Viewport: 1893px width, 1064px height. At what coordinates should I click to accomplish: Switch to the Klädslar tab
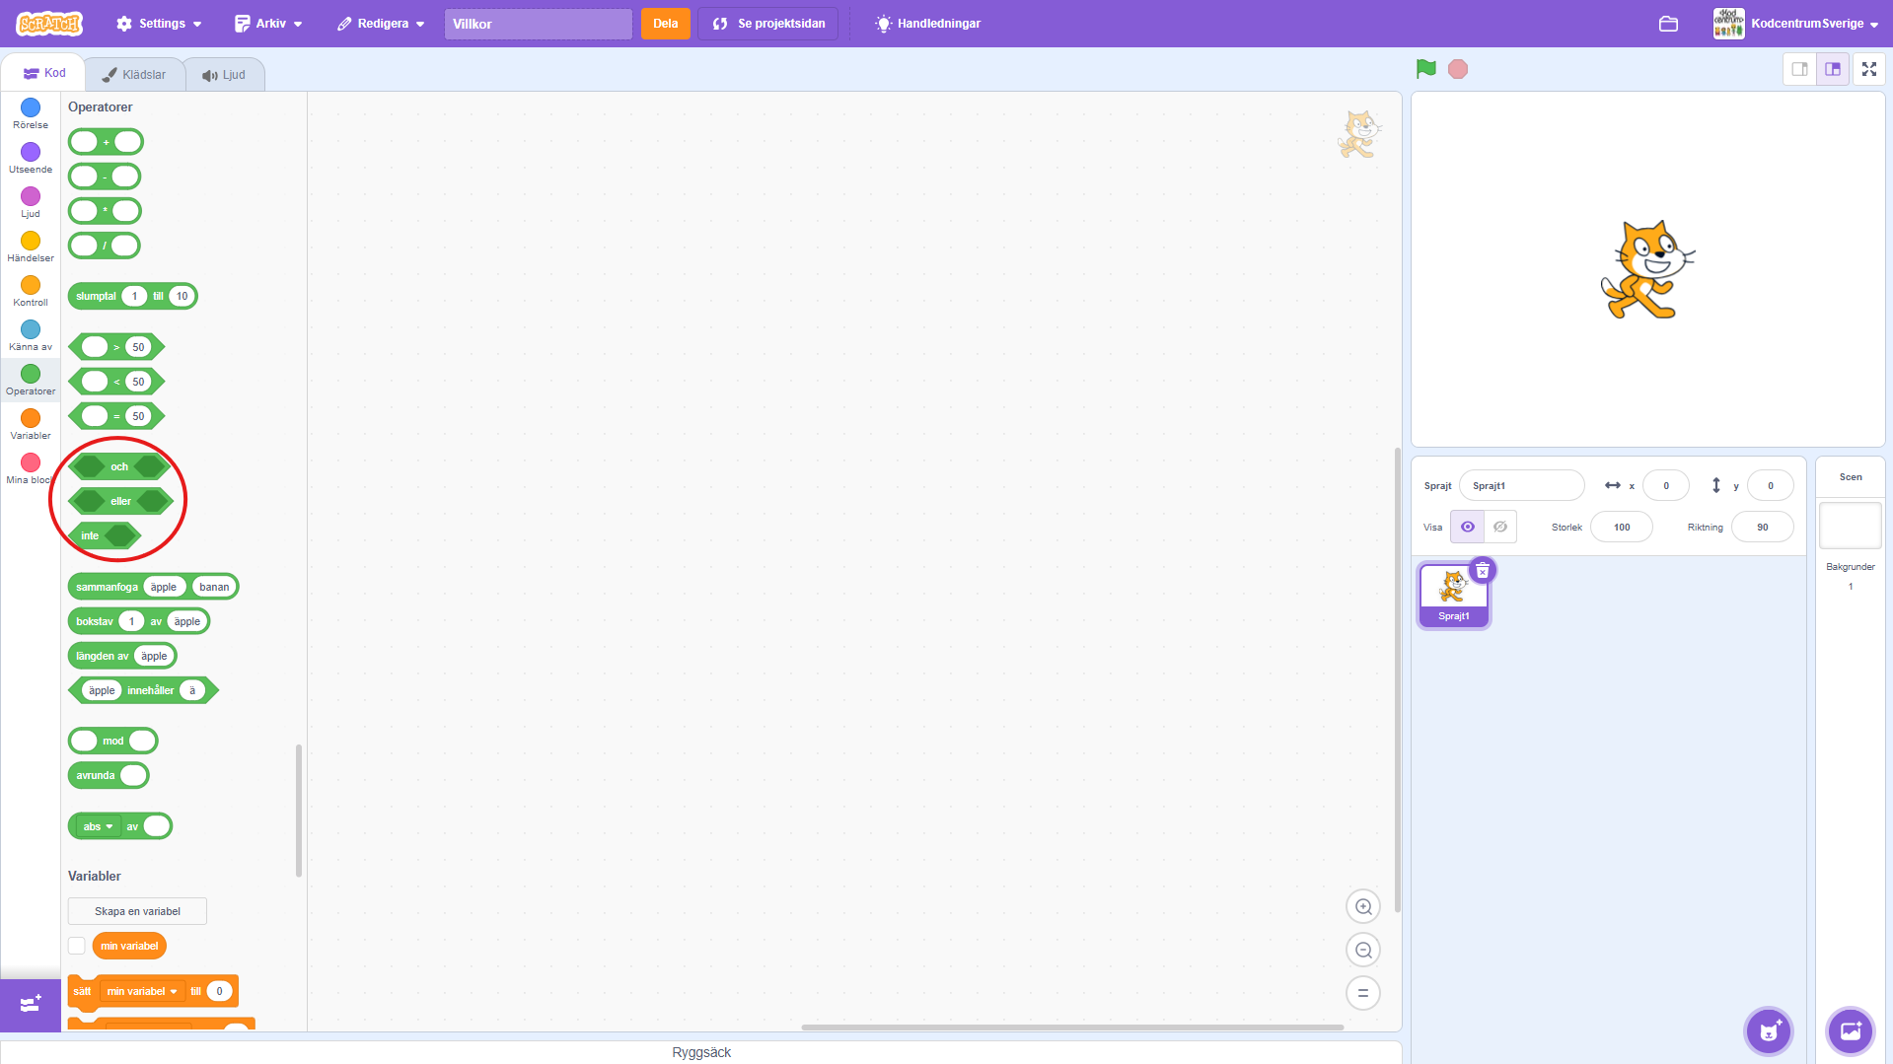(x=134, y=75)
